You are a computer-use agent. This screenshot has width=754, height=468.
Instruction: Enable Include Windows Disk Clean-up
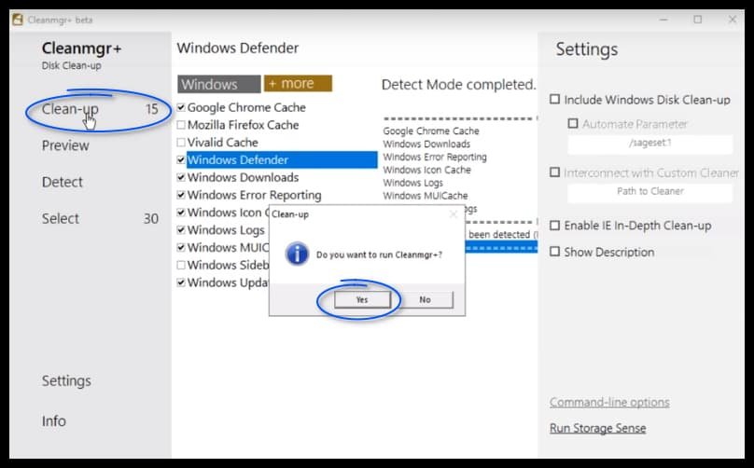pos(555,99)
